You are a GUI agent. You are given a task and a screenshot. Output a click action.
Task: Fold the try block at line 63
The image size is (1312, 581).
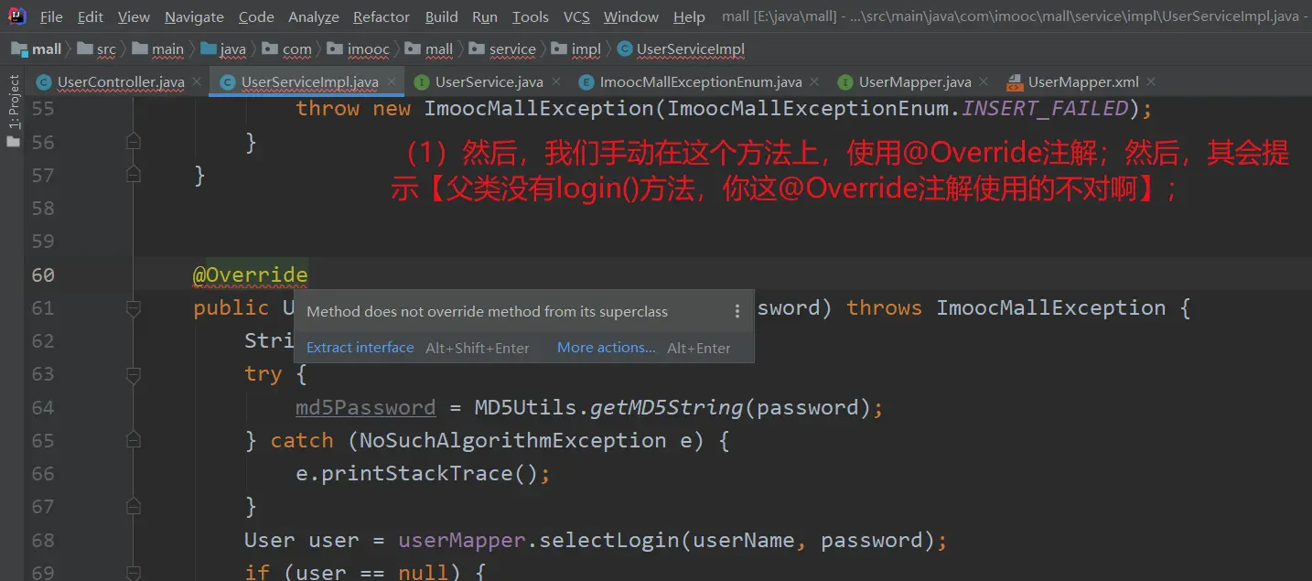point(134,374)
